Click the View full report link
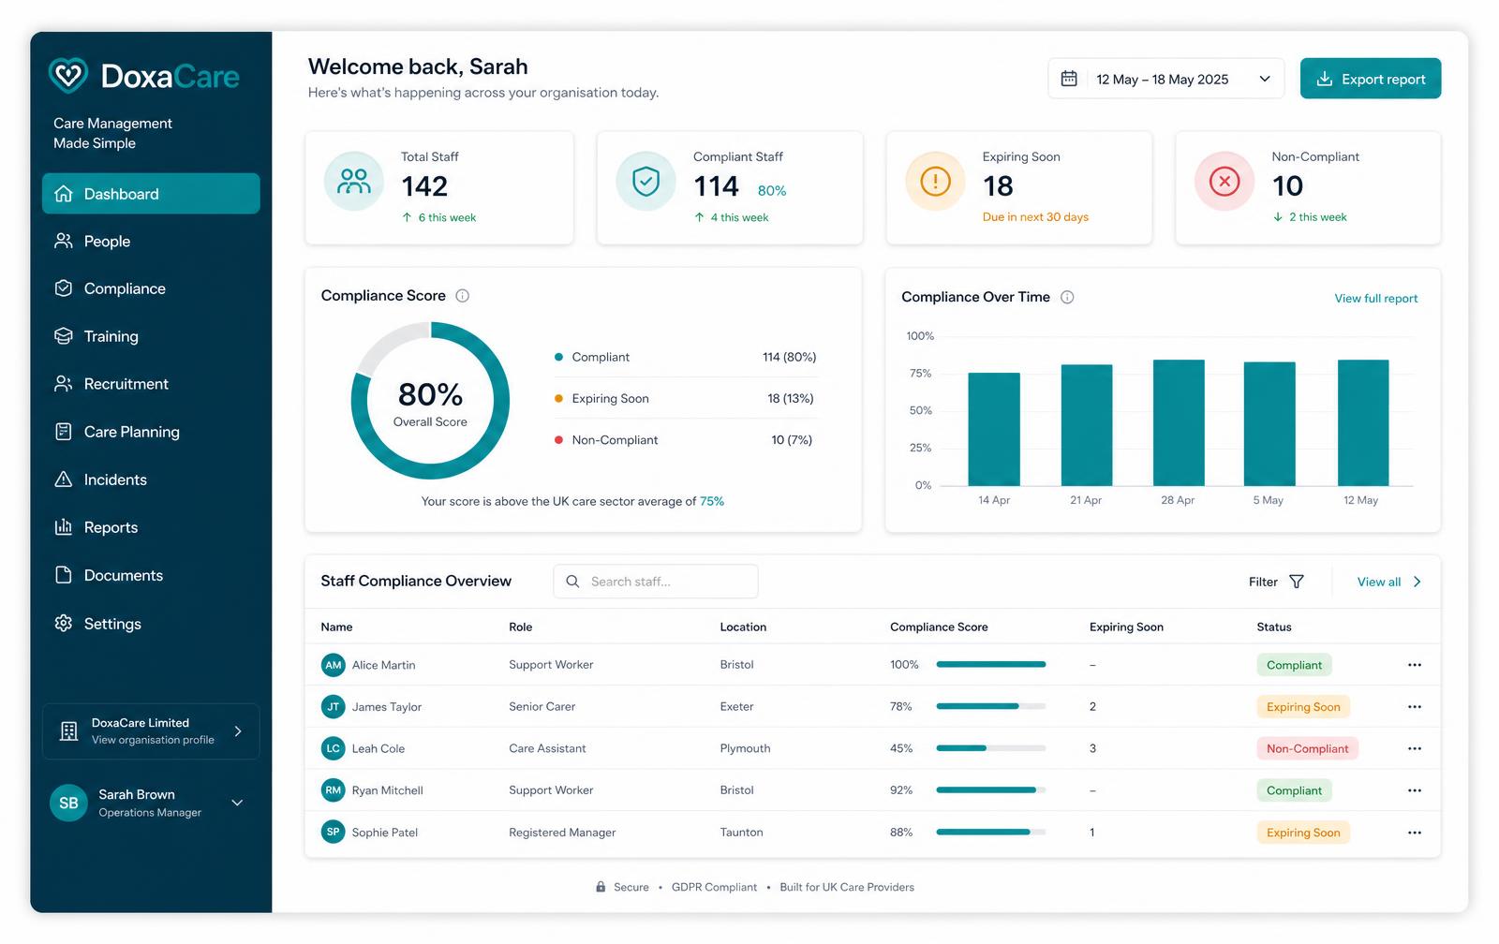This screenshot has width=1499, height=944. [1375, 299]
